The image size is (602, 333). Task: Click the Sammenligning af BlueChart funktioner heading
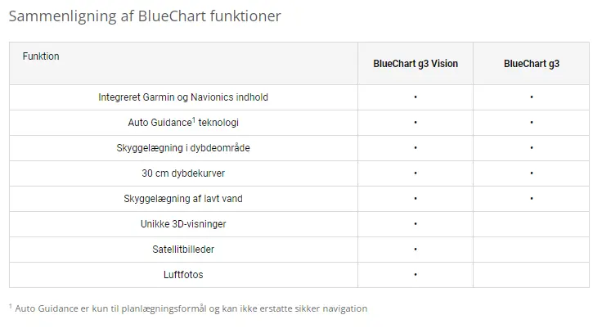point(145,16)
